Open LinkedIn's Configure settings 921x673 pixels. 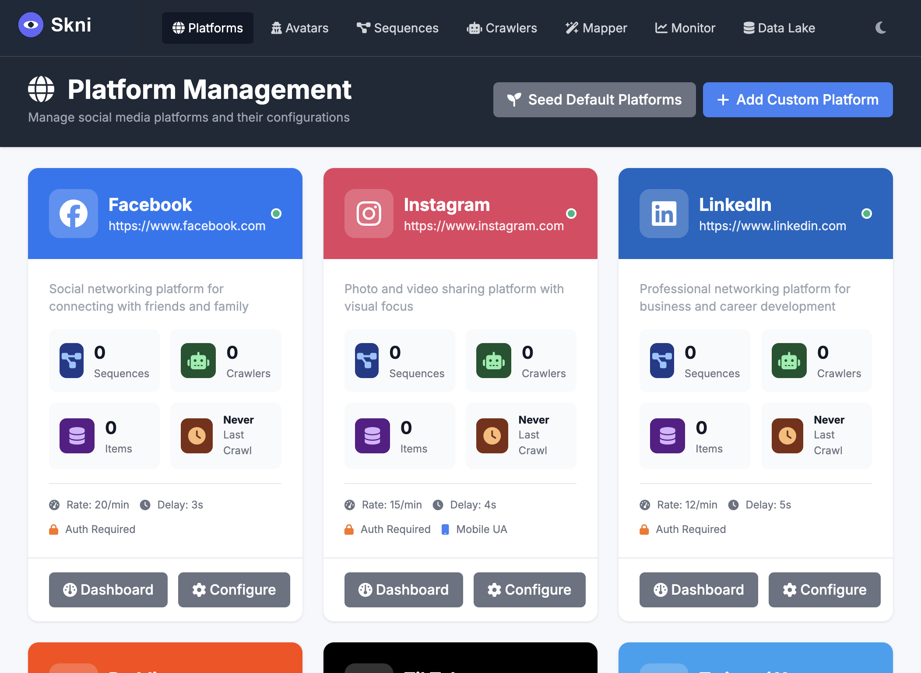pos(824,590)
